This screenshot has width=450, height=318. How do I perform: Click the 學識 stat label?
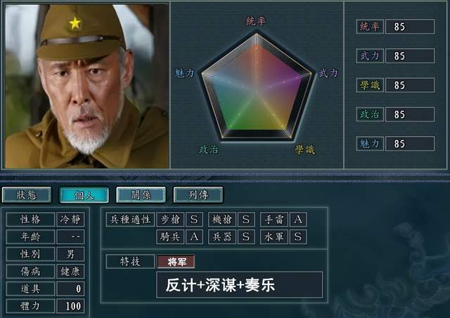(370, 85)
